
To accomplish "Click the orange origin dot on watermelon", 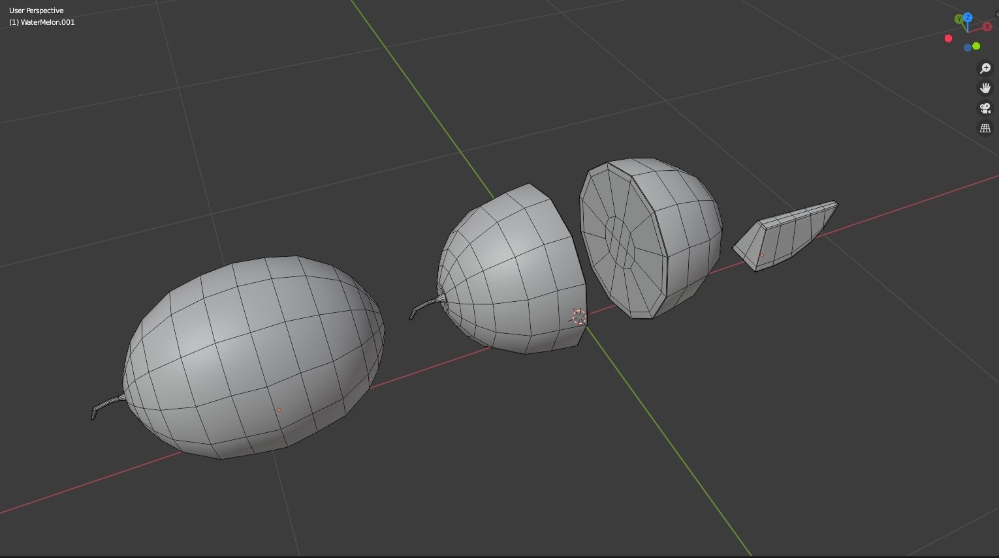I will [x=279, y=409].
